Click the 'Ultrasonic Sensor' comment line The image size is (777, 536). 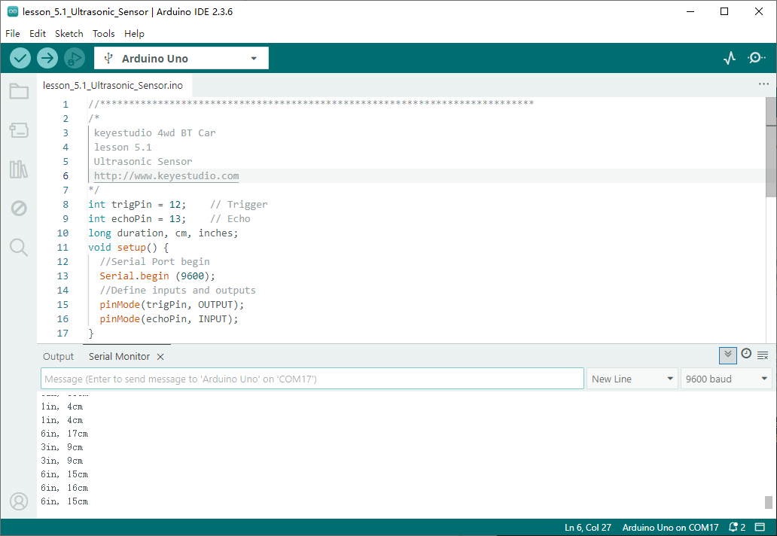pyautogui.click(x=143, y=162)
